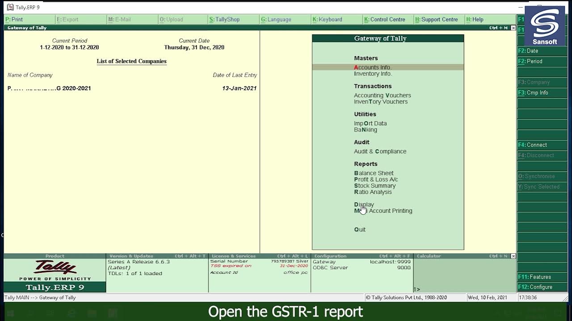
Task: Click the Tally Power of Simplicity logo
Action: [55, 270]
